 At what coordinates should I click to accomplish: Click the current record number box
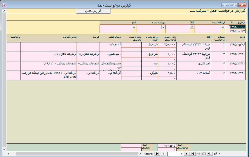tap(175, 154)
